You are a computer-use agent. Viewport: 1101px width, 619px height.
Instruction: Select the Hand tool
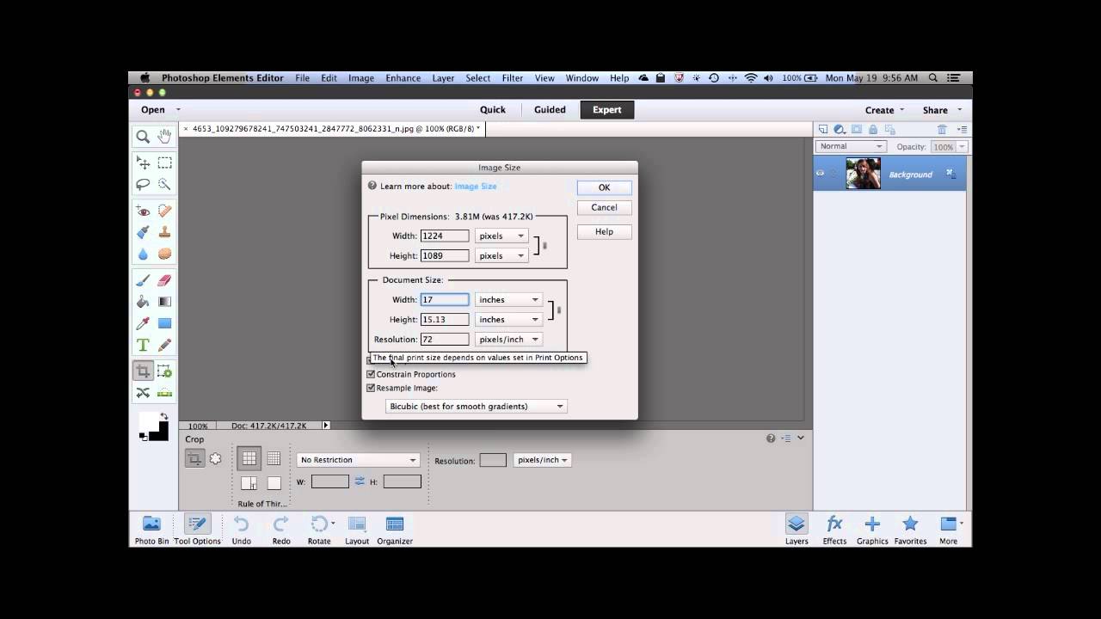tap(164, 137)
